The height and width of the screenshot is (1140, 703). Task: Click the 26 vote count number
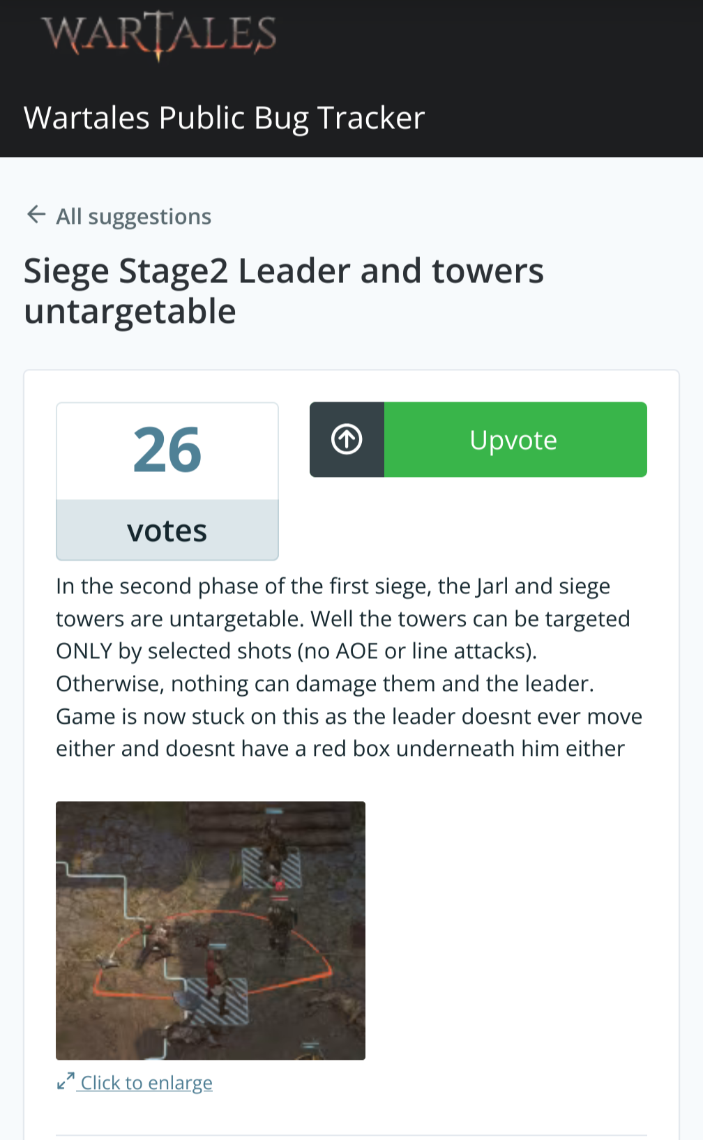click(167, 450)
